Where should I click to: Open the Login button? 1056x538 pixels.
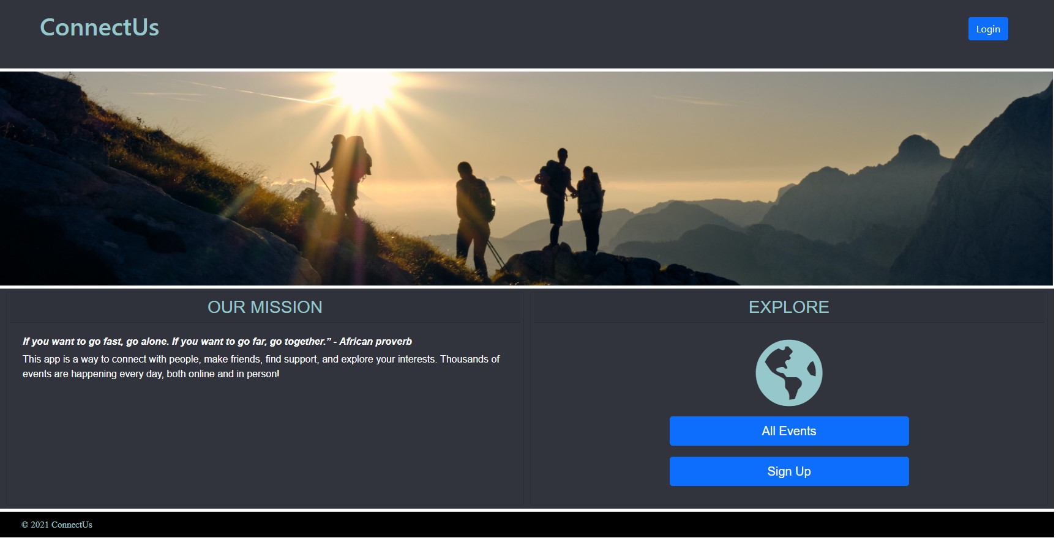[x=987, y=29]
